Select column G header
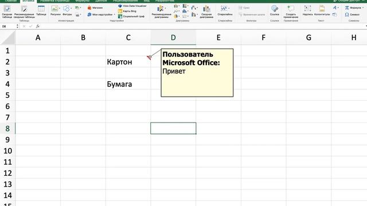 coord(309,38)
